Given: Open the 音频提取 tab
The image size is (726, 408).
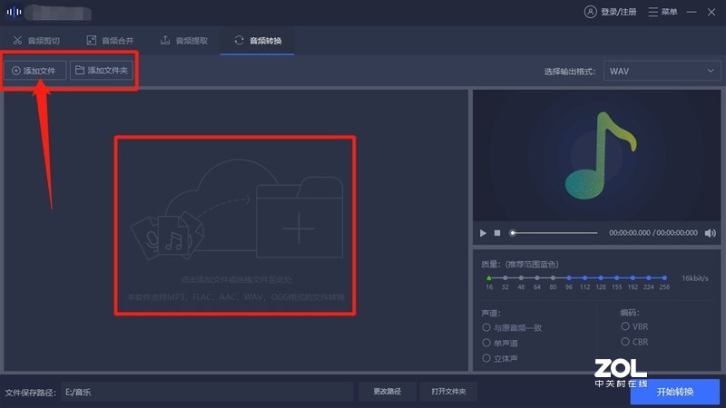Looking at the screenshot, I should tap(184, 41).
